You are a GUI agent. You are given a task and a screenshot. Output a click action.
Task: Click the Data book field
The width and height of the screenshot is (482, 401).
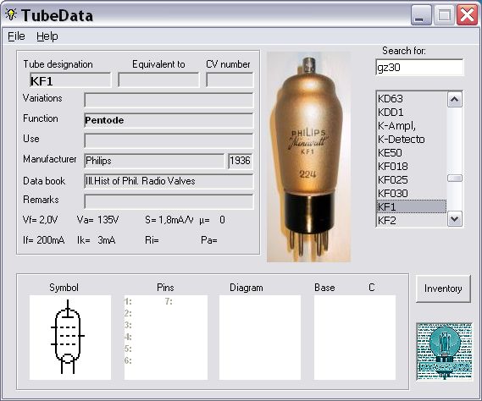pos(169,181)
